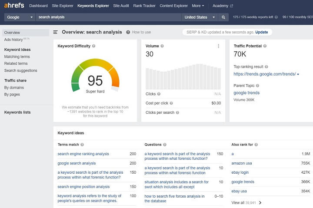Click the 70K Traffic Potential value

point(240,54)
